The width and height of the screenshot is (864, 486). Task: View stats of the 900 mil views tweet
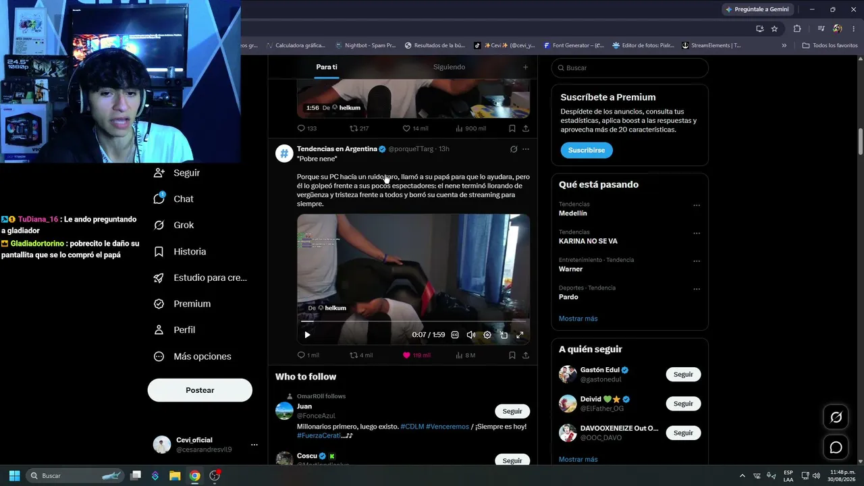[x=470, y=128]
